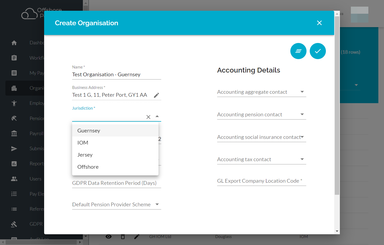Edit the GH IOM Ltd row pencil
This screenshot has width=384, height=245.
pos(137,236)
